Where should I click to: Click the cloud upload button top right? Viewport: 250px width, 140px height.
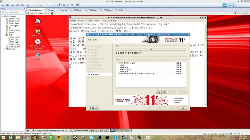[229, 5]
